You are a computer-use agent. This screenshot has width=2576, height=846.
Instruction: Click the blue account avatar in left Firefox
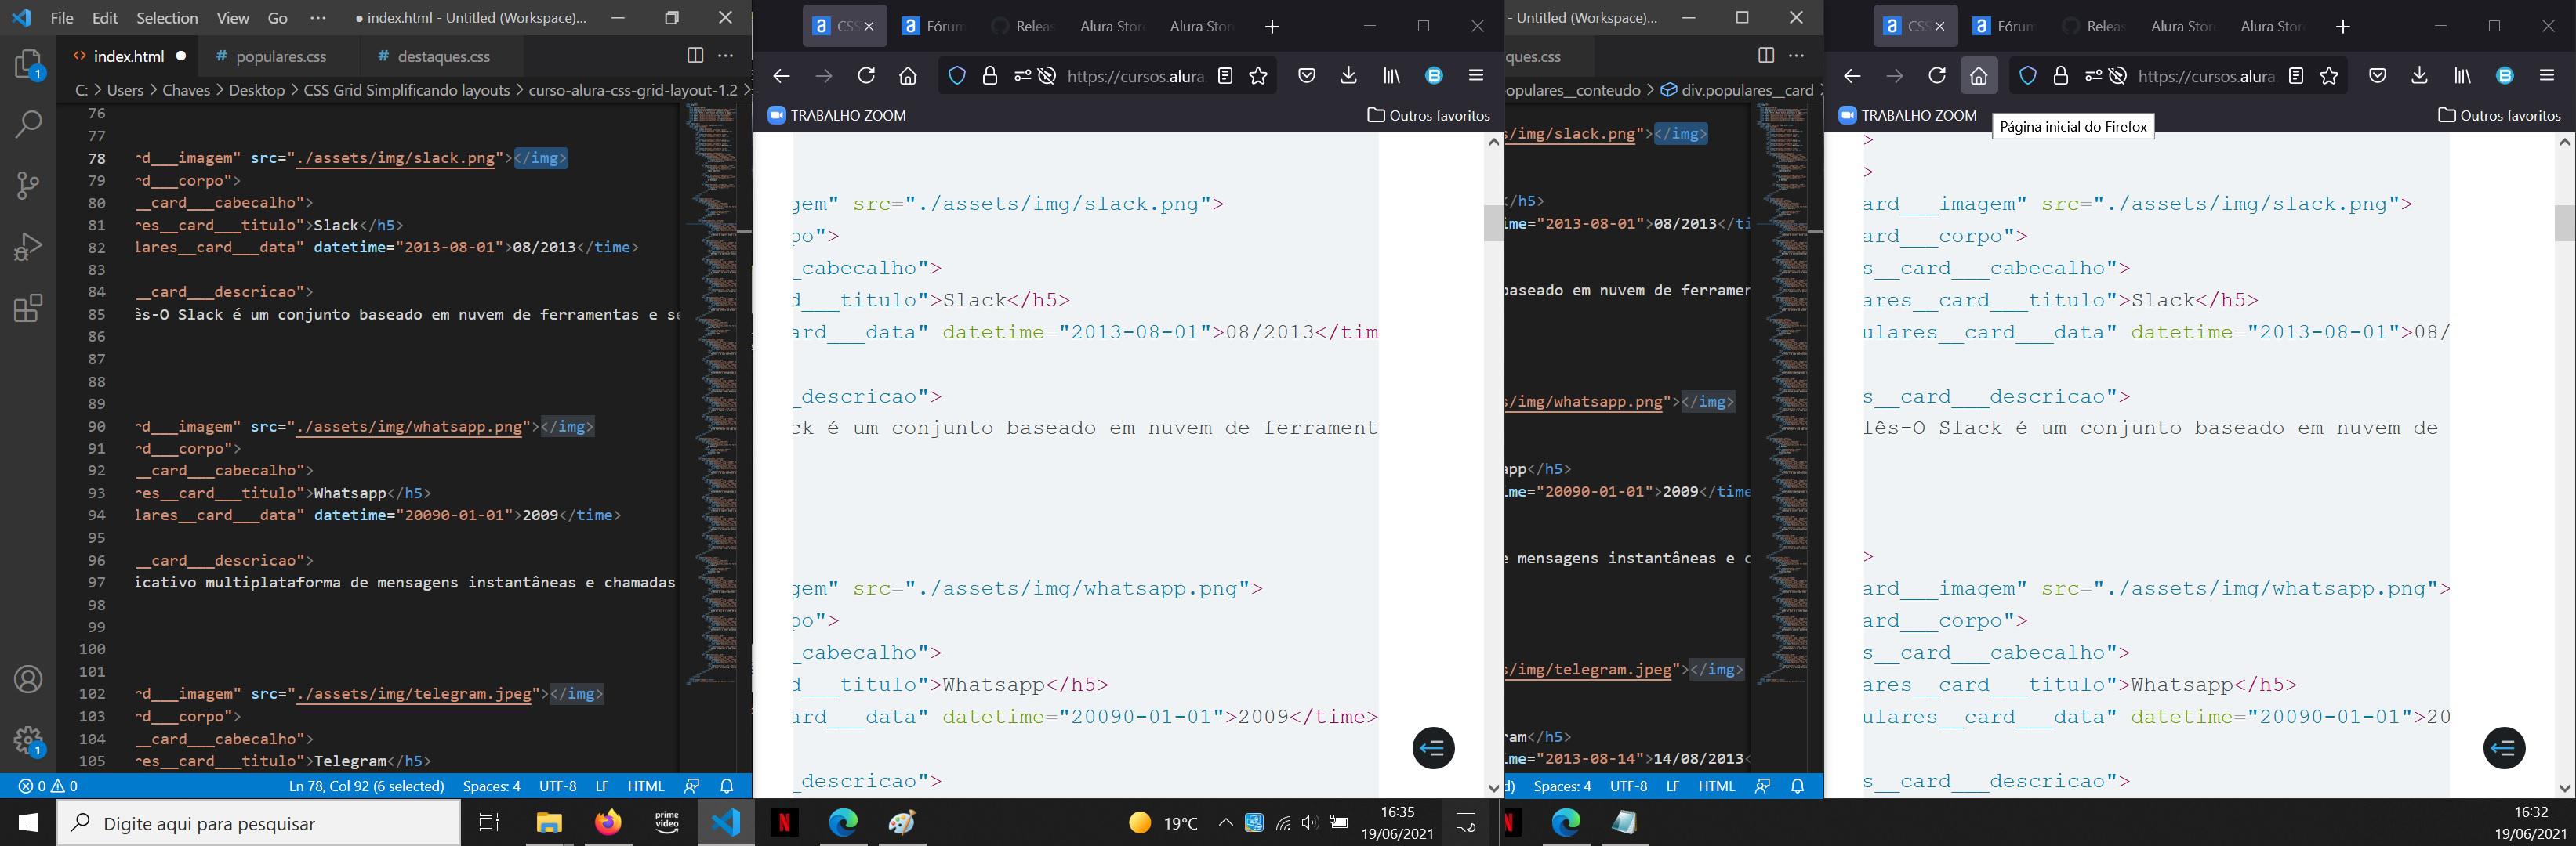coord(1434,76)
